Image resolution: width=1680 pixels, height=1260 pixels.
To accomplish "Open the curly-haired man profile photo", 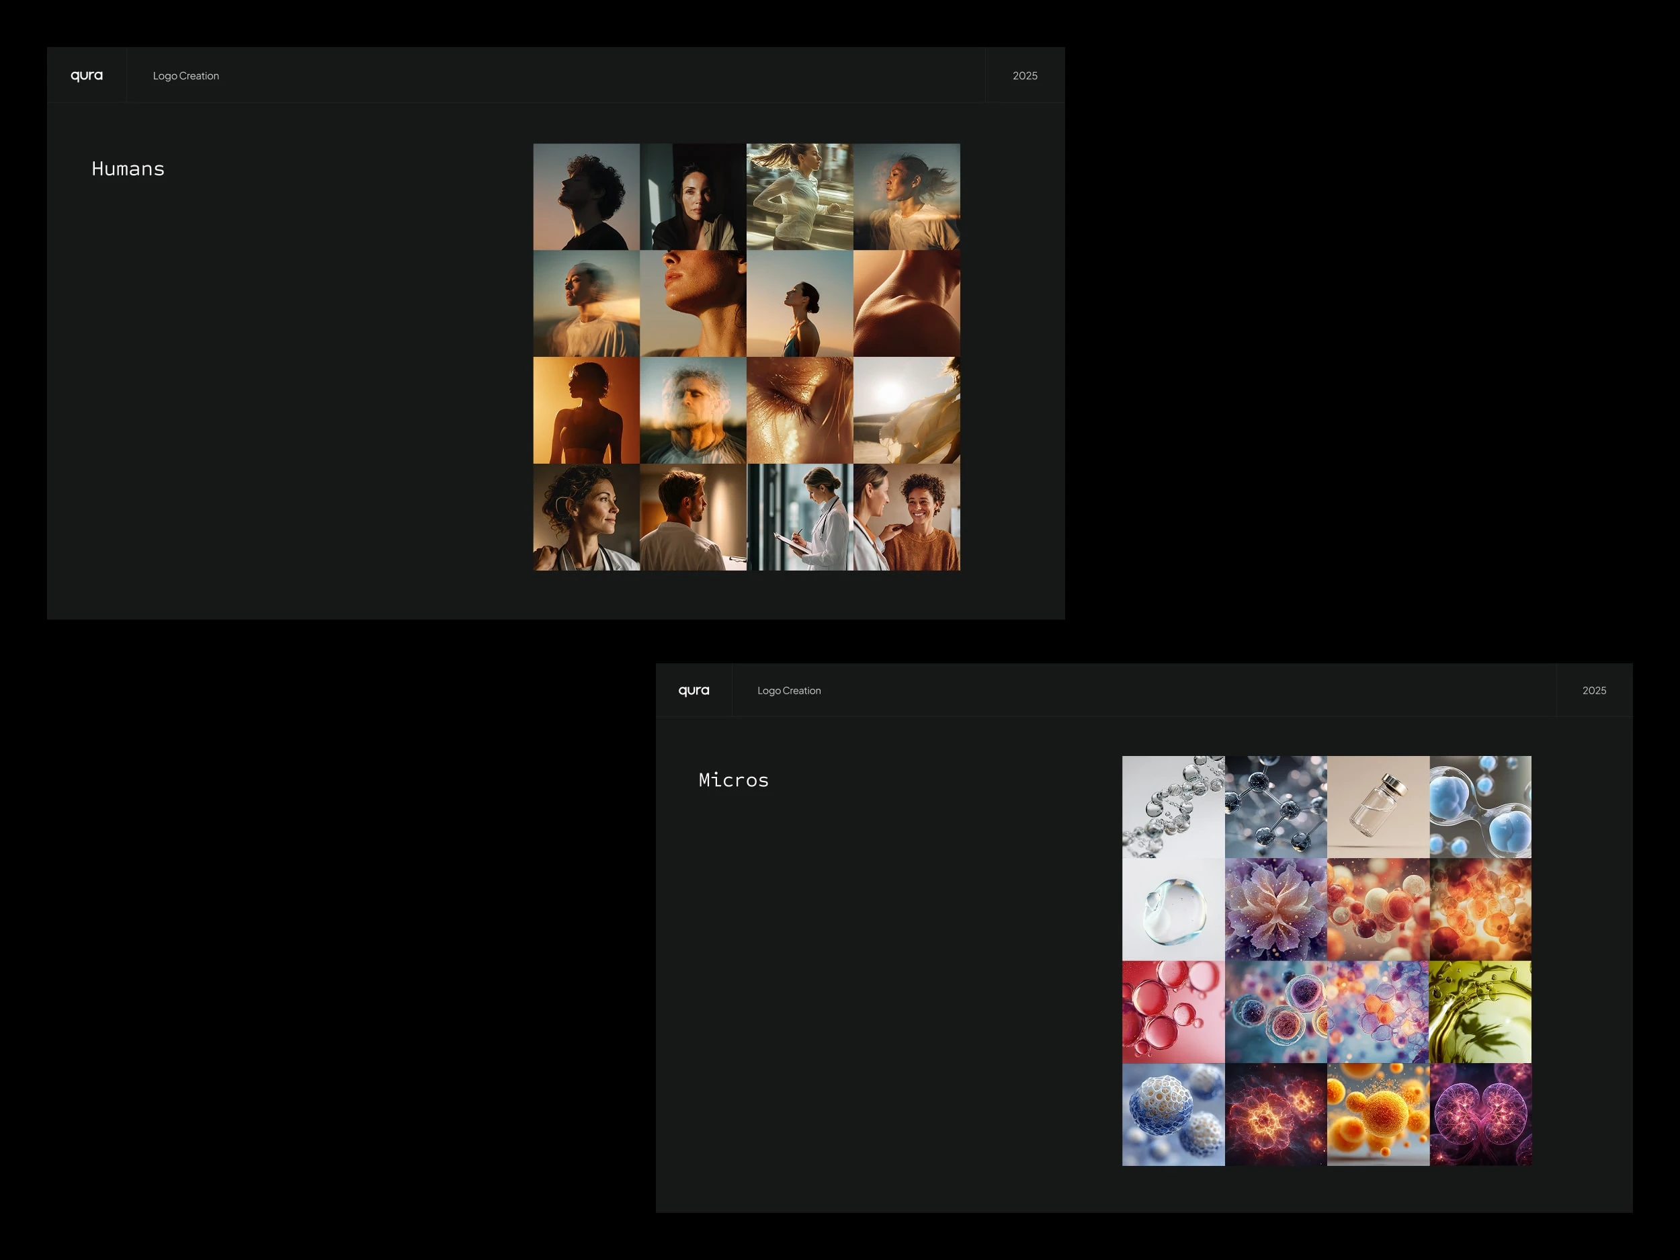I will tap(585, 197).
